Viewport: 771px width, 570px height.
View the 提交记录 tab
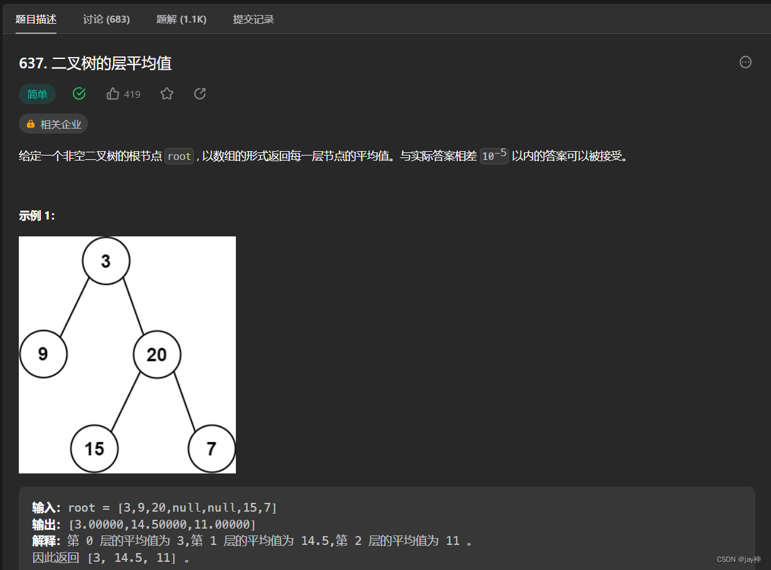click(x=253, y=19)
